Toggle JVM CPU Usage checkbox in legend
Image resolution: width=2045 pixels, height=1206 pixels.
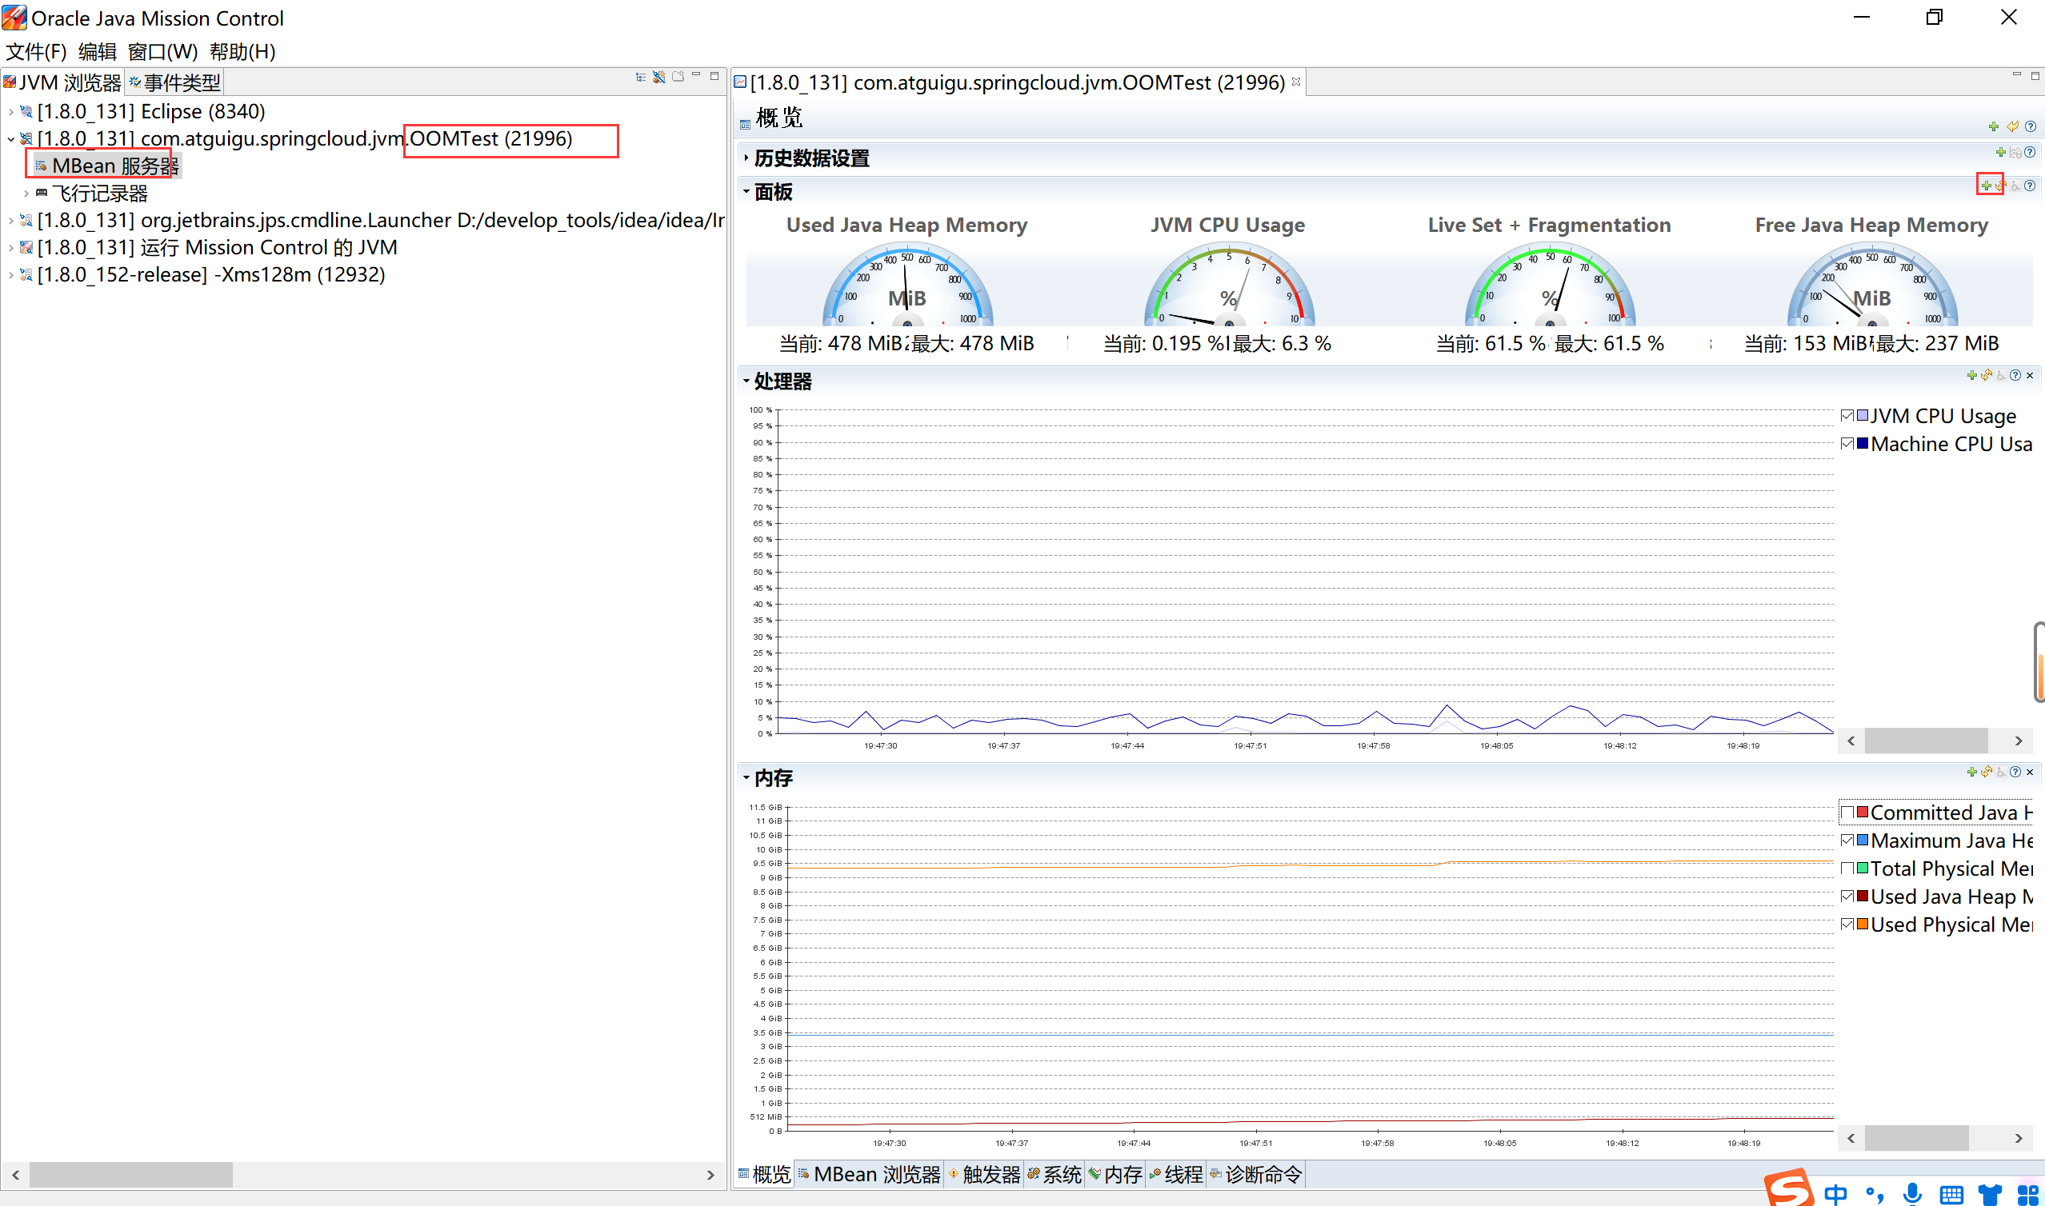pyautogui.click(x=1847, y=416)
